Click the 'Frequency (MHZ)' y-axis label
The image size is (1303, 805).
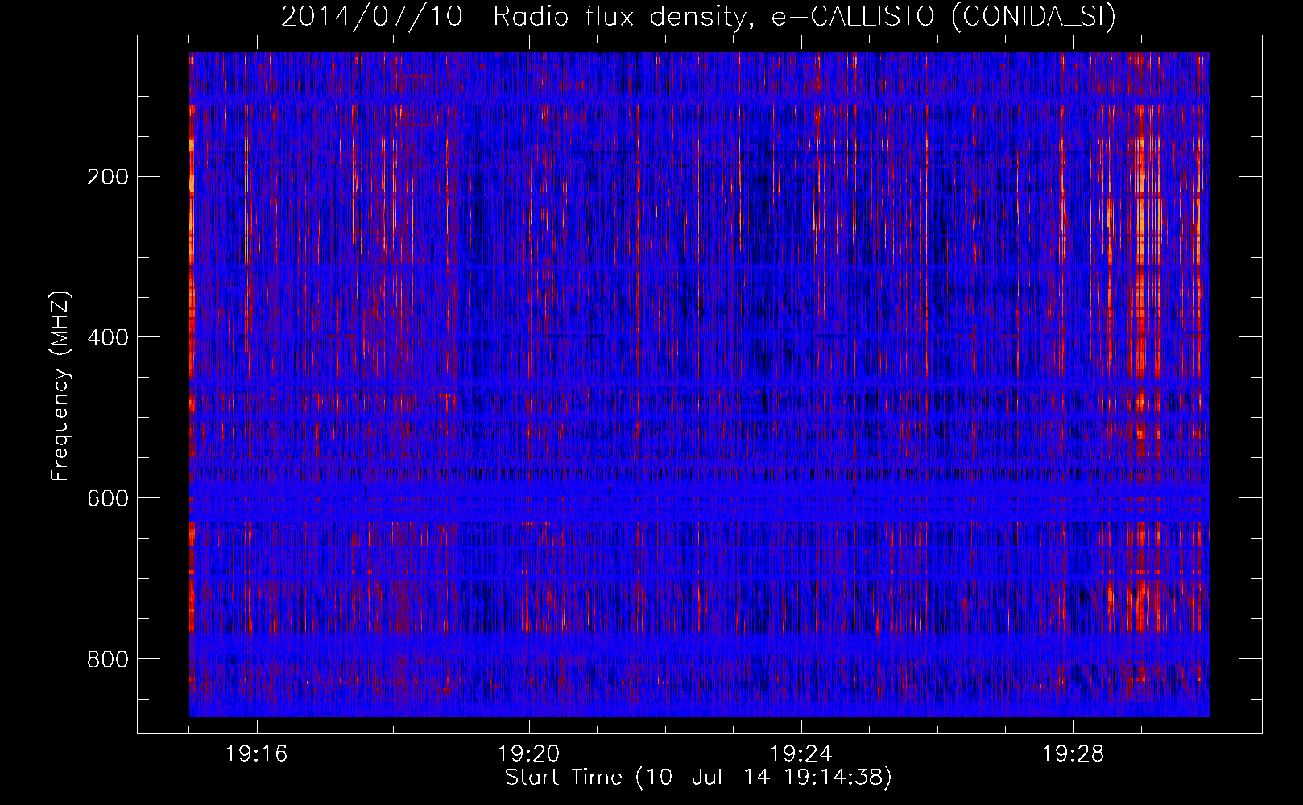click(x=60, y=386)
